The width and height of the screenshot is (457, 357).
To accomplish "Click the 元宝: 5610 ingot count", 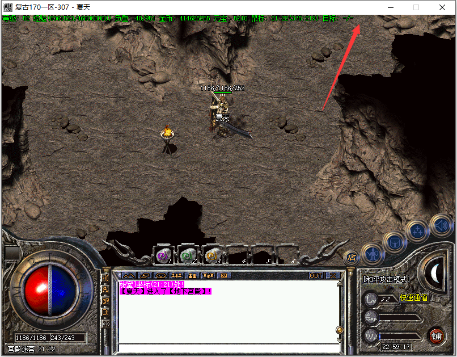I will pos(231,18).
